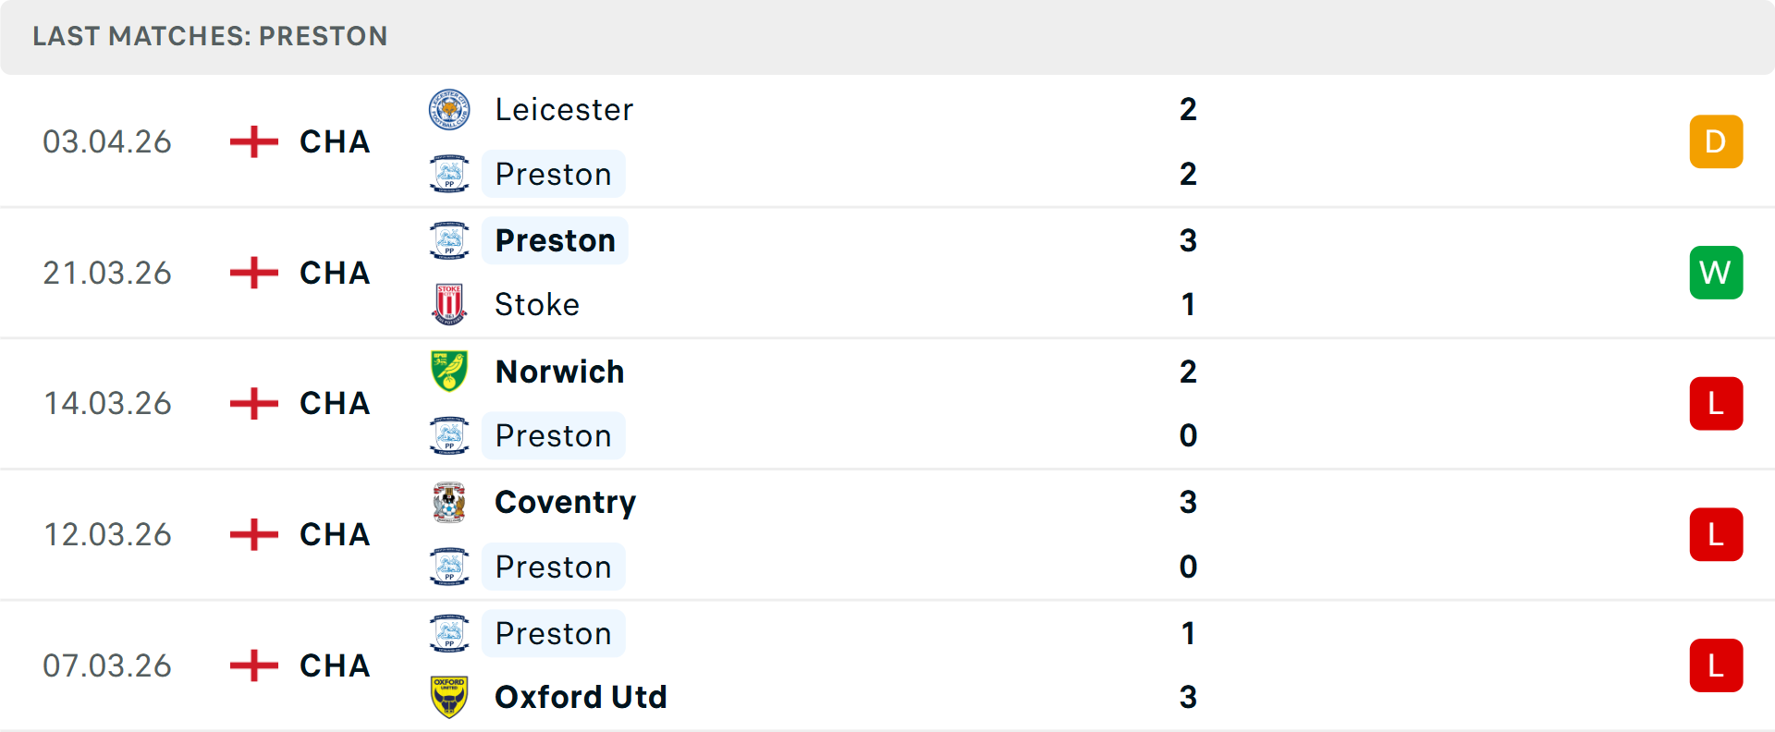Click Preston crest in Leicester match
Viewport: 1775px width, 732px height.
[x=449, y=174]
